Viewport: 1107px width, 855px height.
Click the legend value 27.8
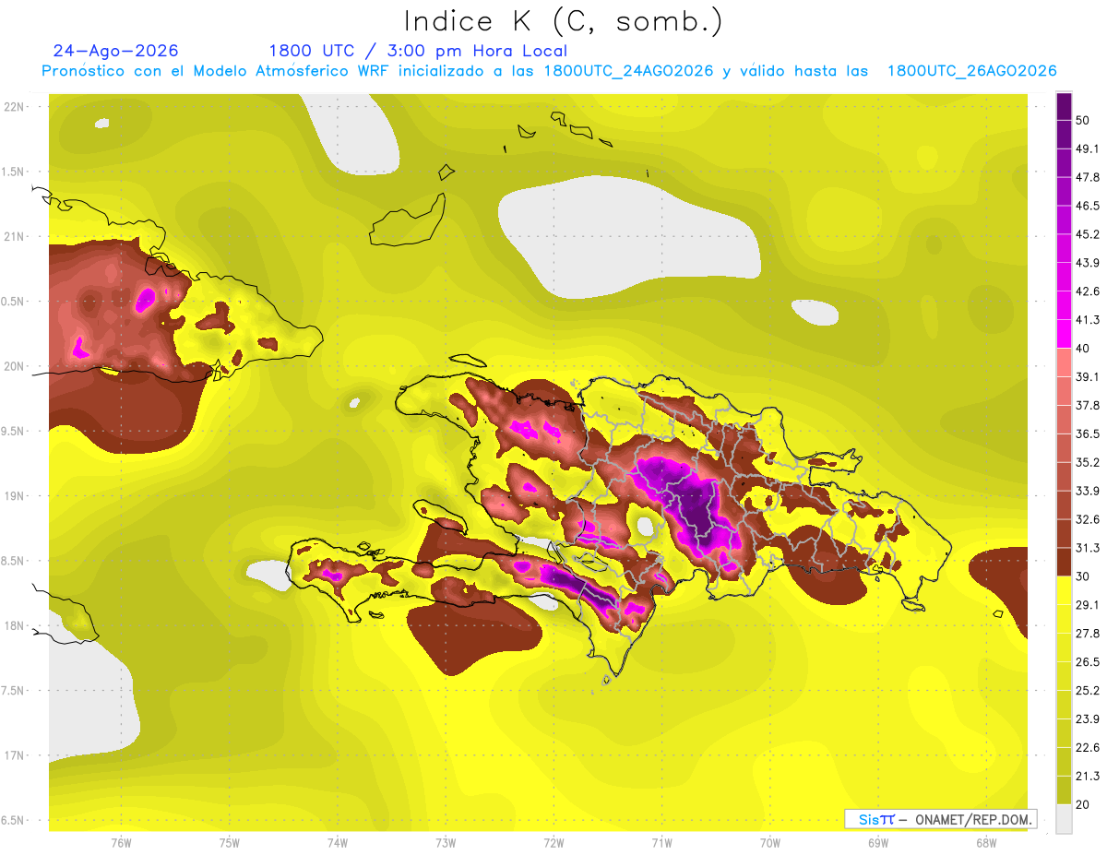[x=1088, y=634]
